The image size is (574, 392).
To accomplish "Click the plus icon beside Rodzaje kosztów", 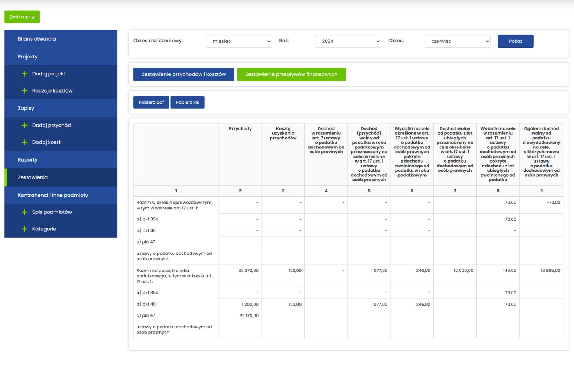I will pos(24,91).
